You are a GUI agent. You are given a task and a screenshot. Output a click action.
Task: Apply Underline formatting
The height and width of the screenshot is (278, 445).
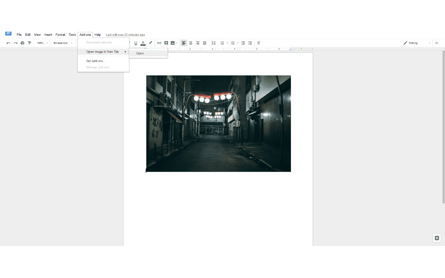coord(136,43)
